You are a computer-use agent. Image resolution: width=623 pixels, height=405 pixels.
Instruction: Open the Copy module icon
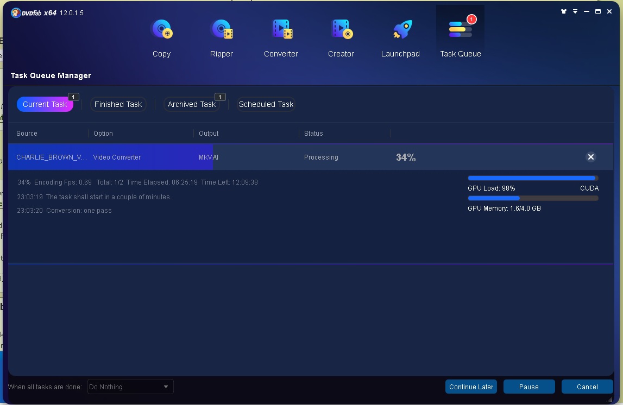tap(161, 30)
